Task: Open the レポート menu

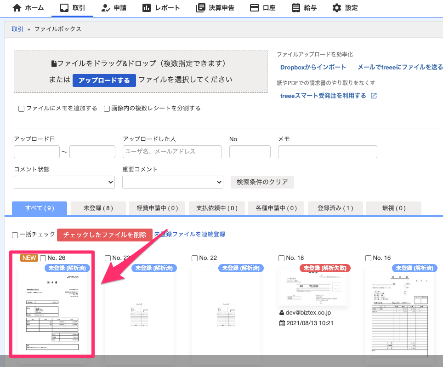Action: click(x=161, y=8)
